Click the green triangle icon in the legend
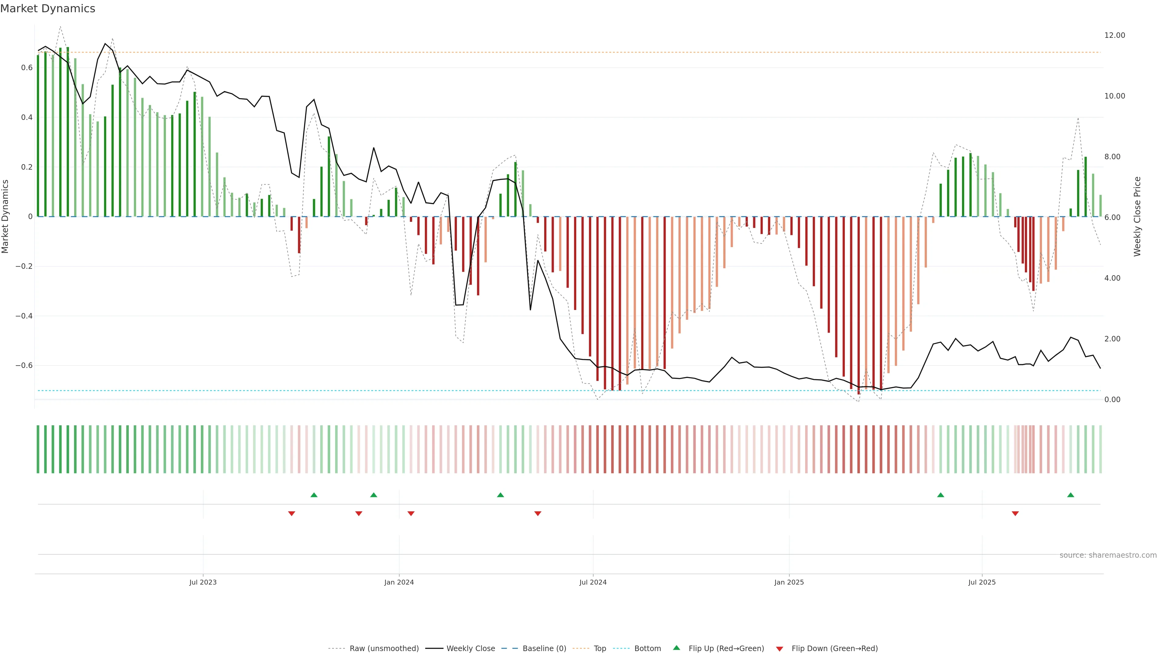Viewport: 1172px width, 659px height. coord(677,648)
